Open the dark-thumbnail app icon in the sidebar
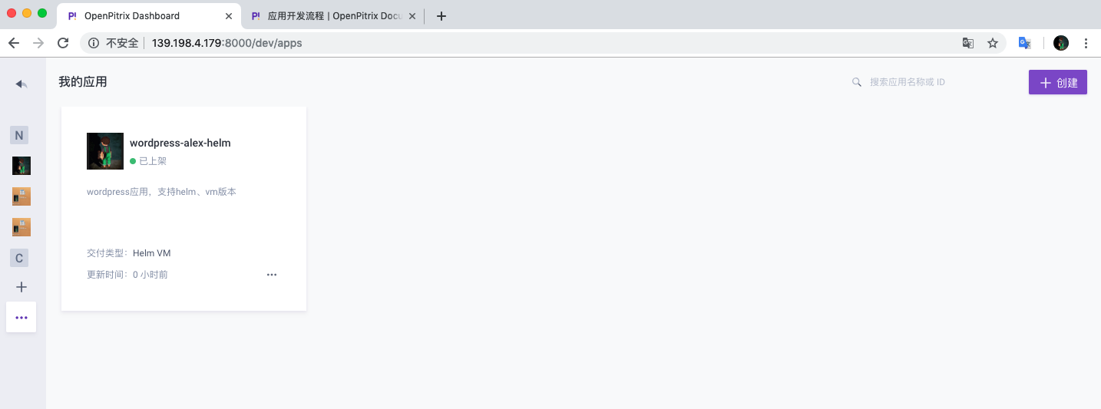Viewport: 1101px width, 409px height. (21, 166)
